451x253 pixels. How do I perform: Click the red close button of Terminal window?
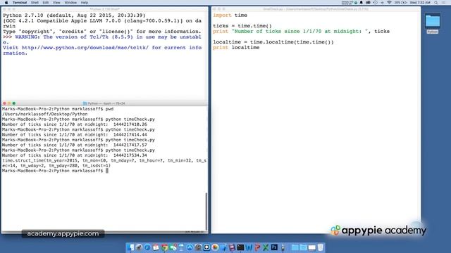click(4, 103)
